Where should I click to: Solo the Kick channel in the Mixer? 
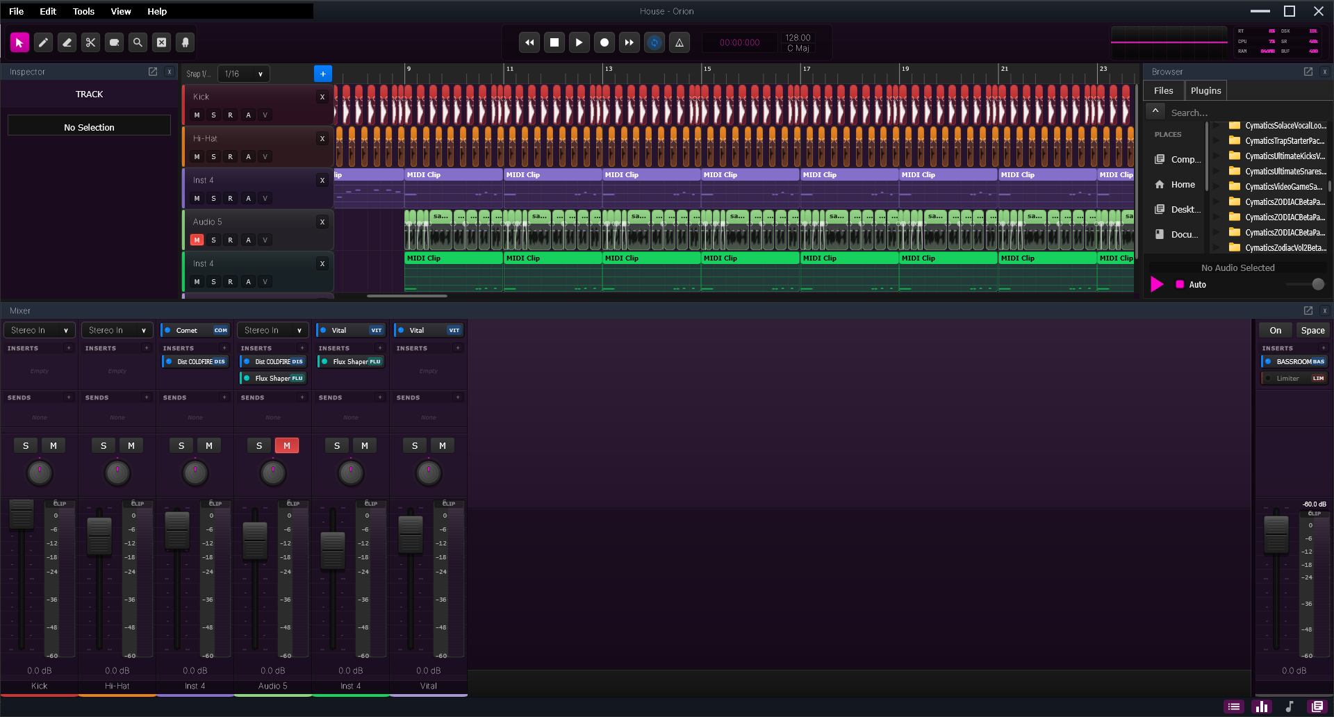point(26,445)
